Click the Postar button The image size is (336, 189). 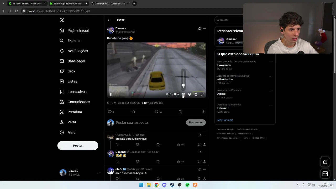[78, 146]
